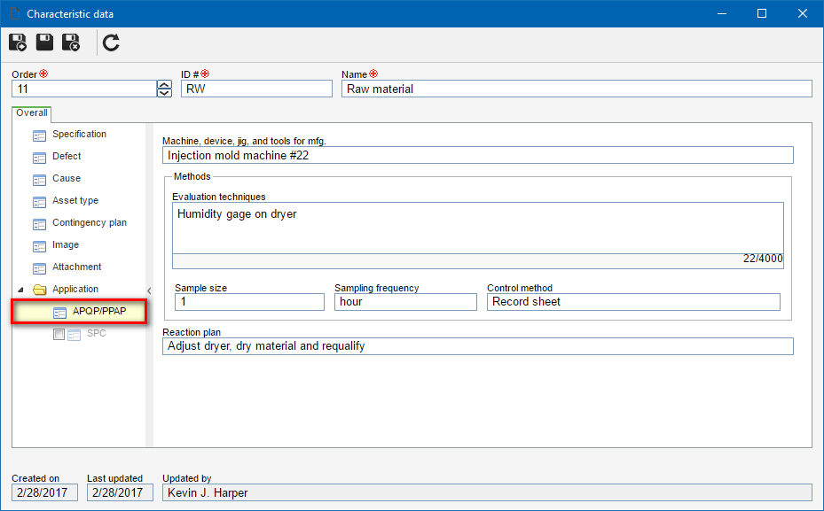Switch to the Overall tab
Image resolution: width=824 pixels, height=511 pixels.
click(32, 112)
